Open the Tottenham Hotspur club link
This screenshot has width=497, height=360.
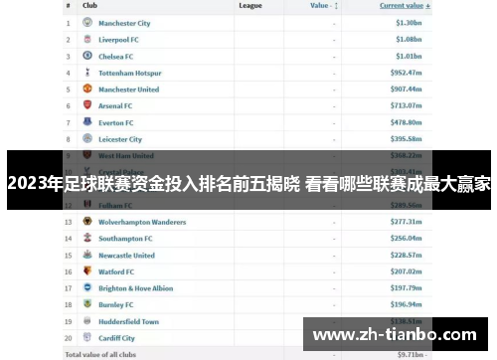tap(130, 73)
